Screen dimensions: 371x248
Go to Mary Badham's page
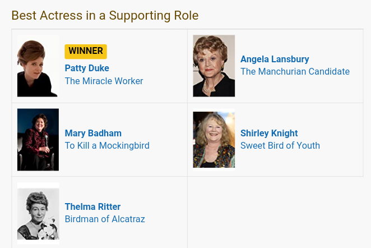coord(93,134)
